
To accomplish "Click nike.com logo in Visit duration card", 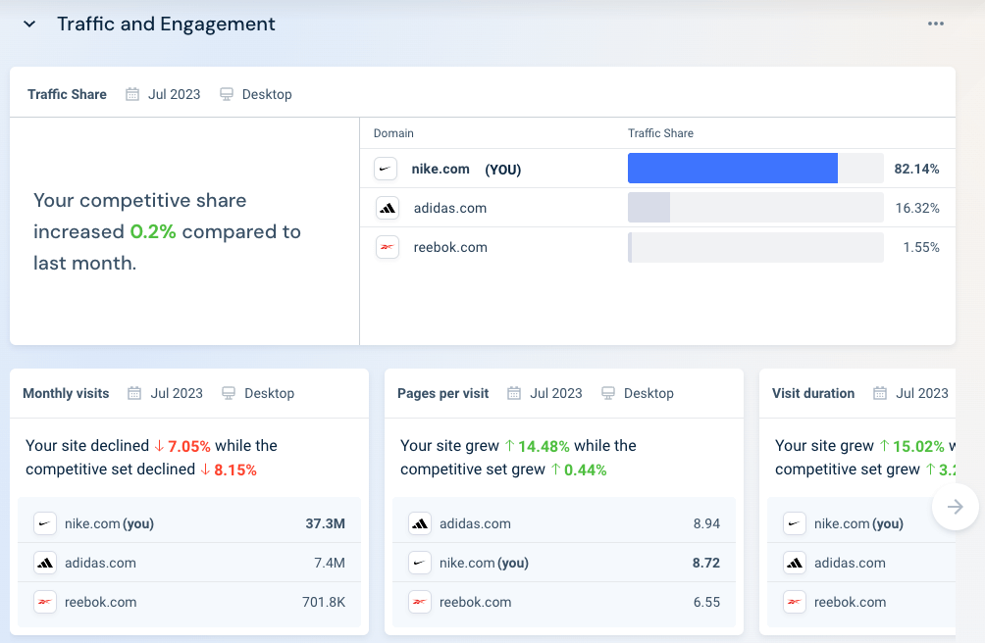I will click(x=795, y=523).
